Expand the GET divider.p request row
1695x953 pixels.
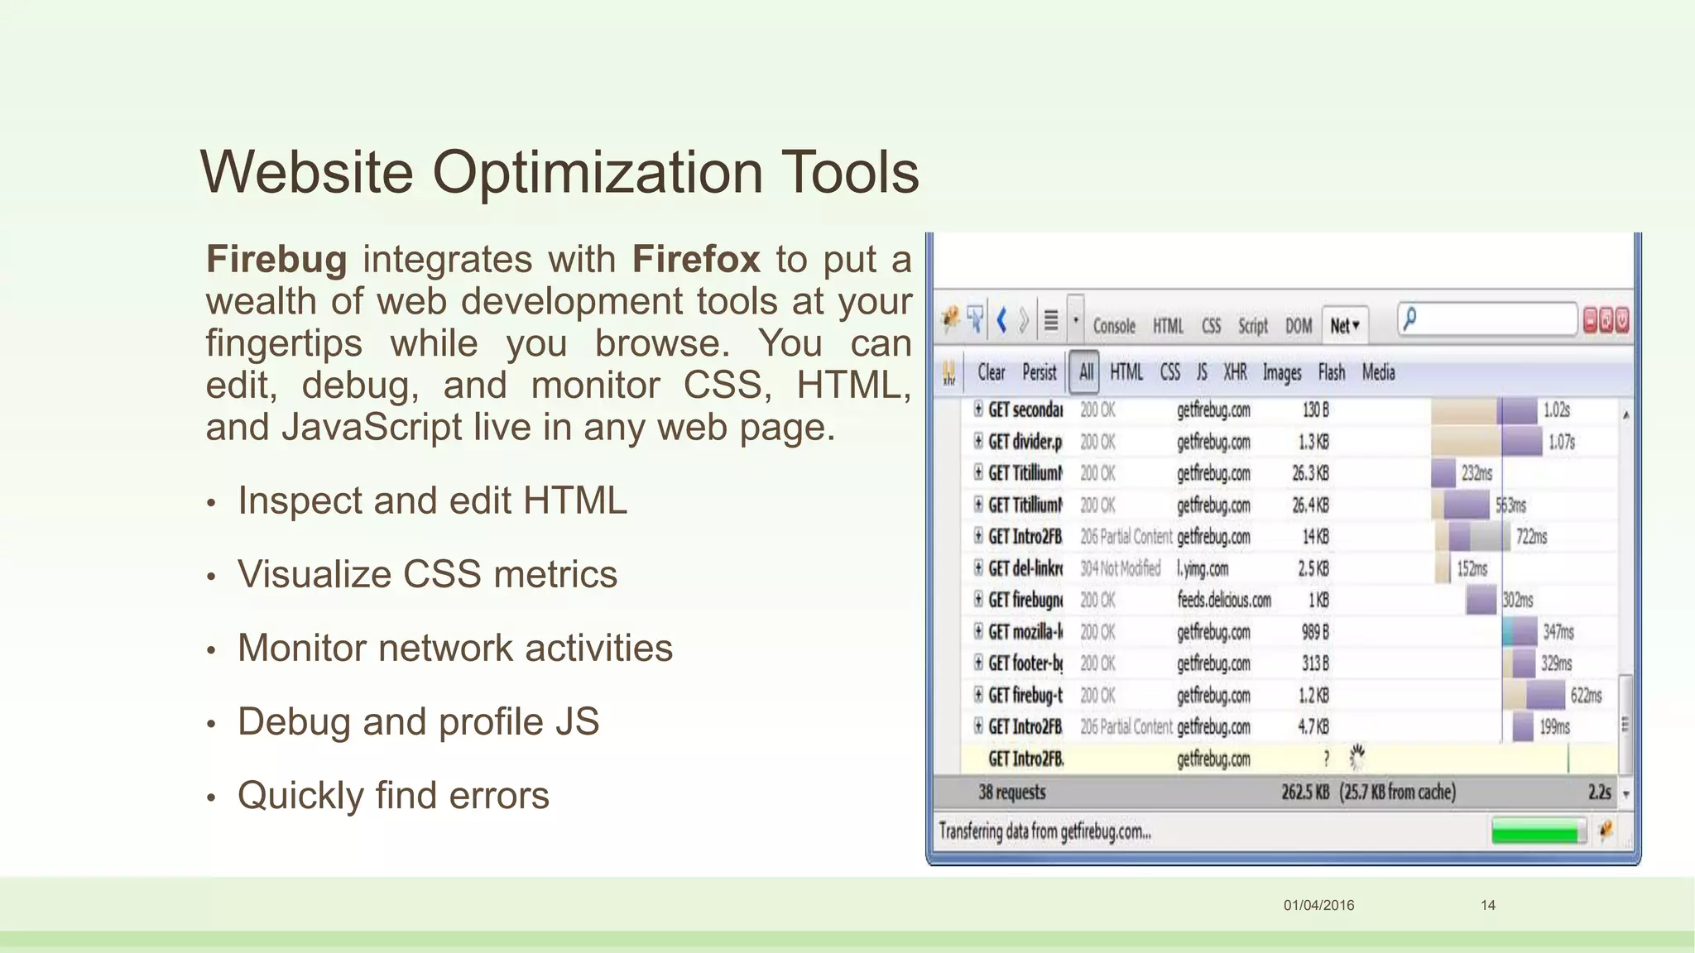click(x=978, y=440)
